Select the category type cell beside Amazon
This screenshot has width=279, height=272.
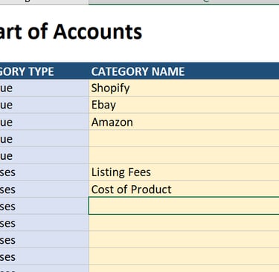pos(45,122)
